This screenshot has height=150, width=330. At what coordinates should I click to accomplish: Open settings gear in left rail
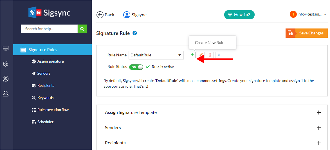pos(6,64)
